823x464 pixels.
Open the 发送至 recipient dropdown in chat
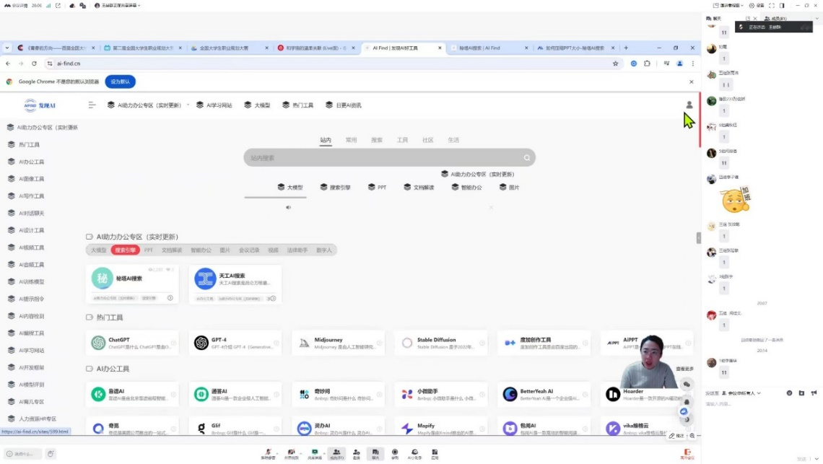[744, 393]
